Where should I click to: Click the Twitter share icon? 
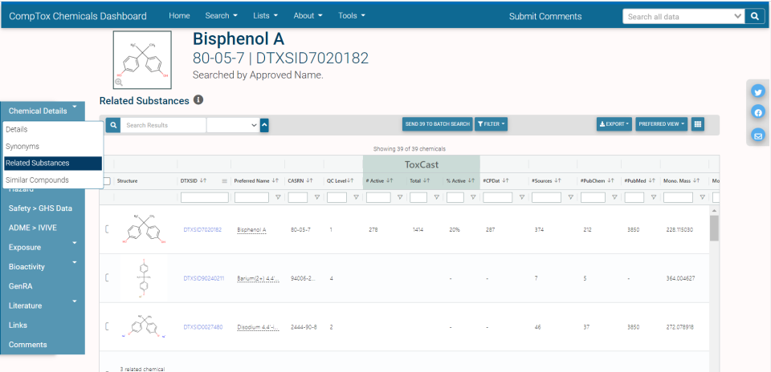click(757, 91)
